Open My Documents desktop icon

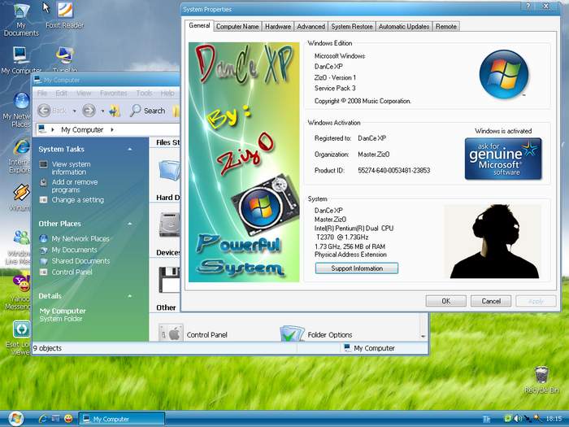coord(20,20)
